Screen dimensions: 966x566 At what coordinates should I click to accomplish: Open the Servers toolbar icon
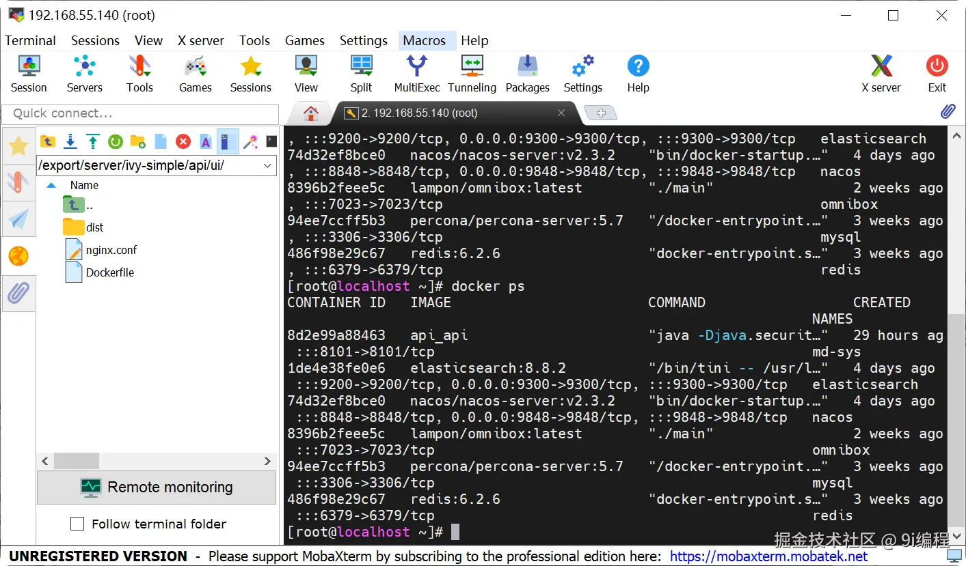pyautogui.click(x=84, y=74)
